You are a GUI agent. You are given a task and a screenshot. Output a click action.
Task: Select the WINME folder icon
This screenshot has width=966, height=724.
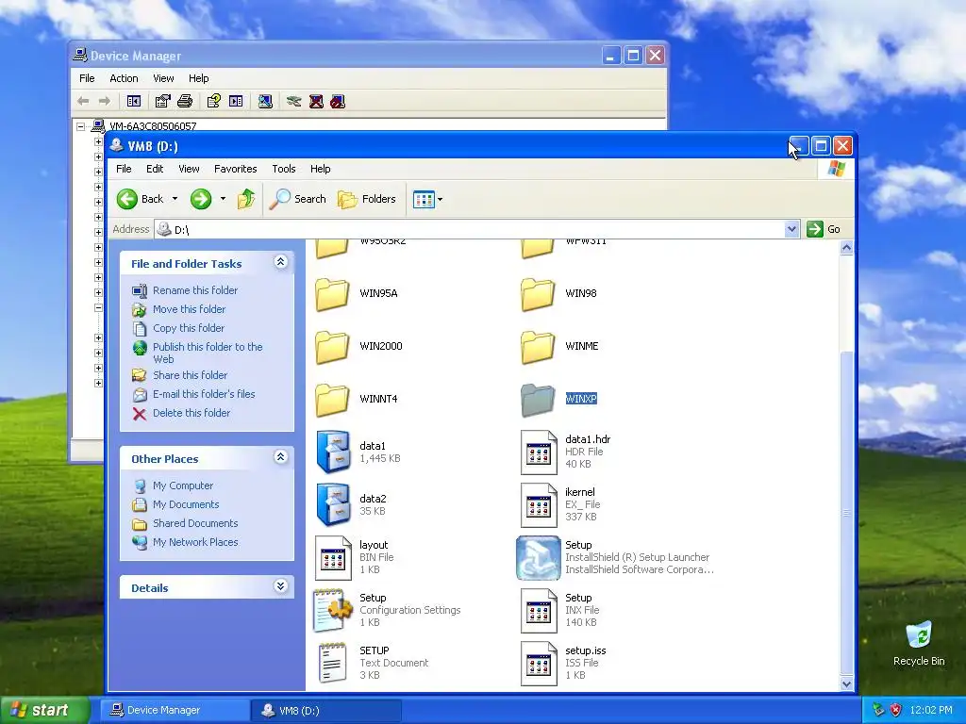(538, 347)
